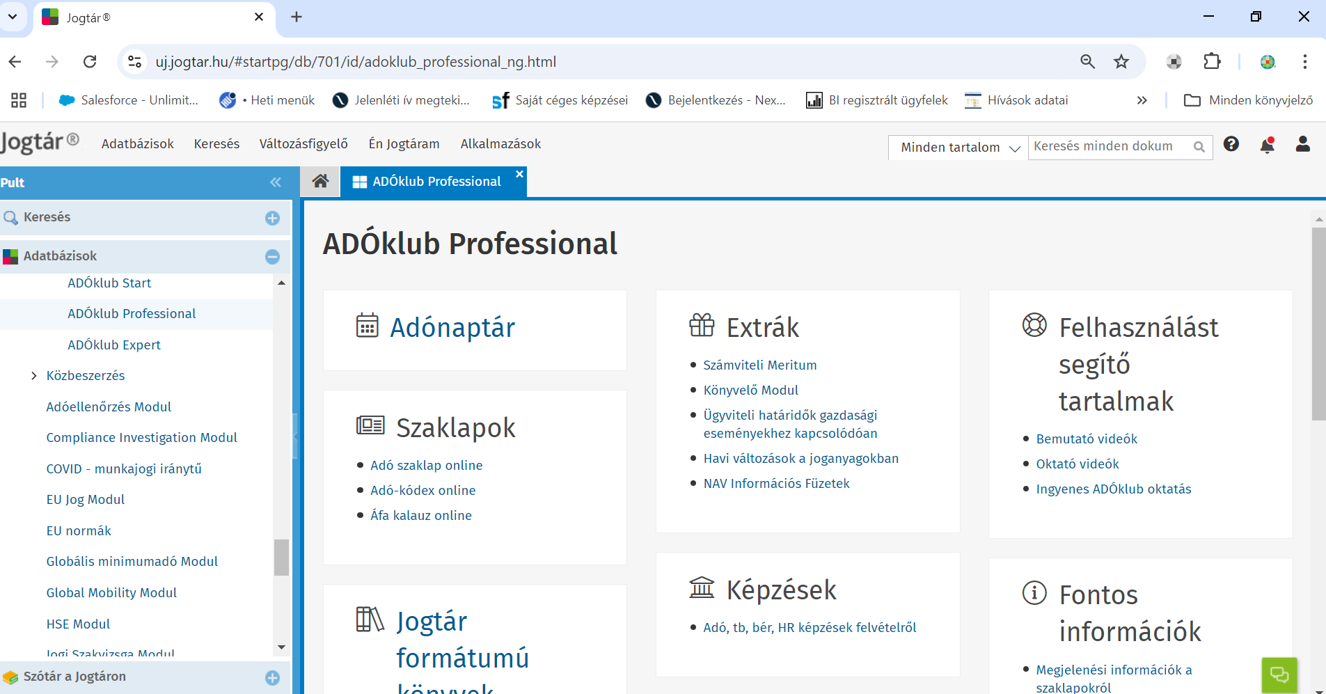
Task: Open the green chat widget icon
Action: coord(1279,675)
